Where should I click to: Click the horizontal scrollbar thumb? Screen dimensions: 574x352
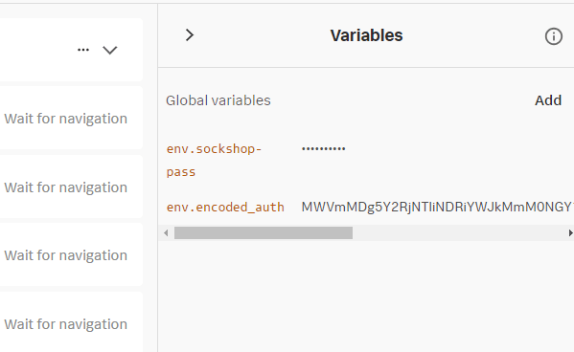(x=264, y=232)
